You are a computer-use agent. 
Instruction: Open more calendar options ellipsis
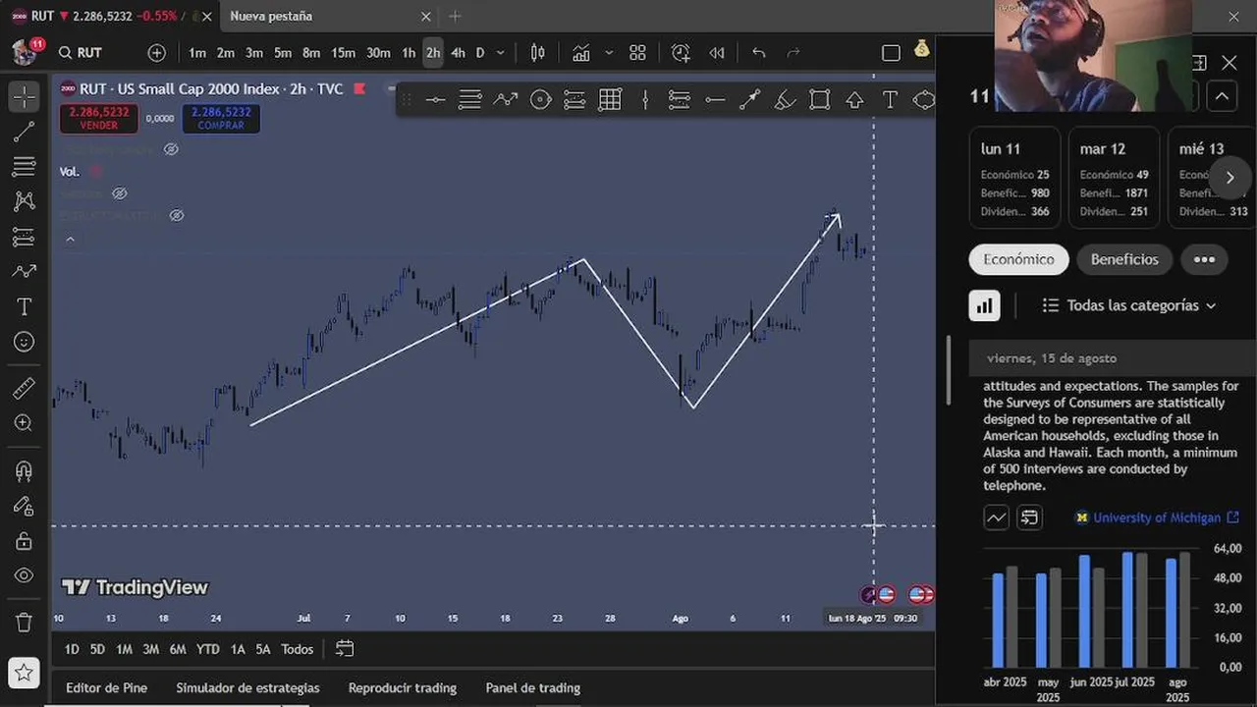(1204, 259)
